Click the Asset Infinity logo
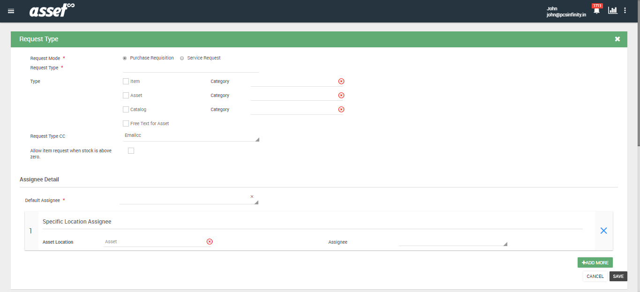The height and width of the screenshot is (292, 640). tap(52, 10)
